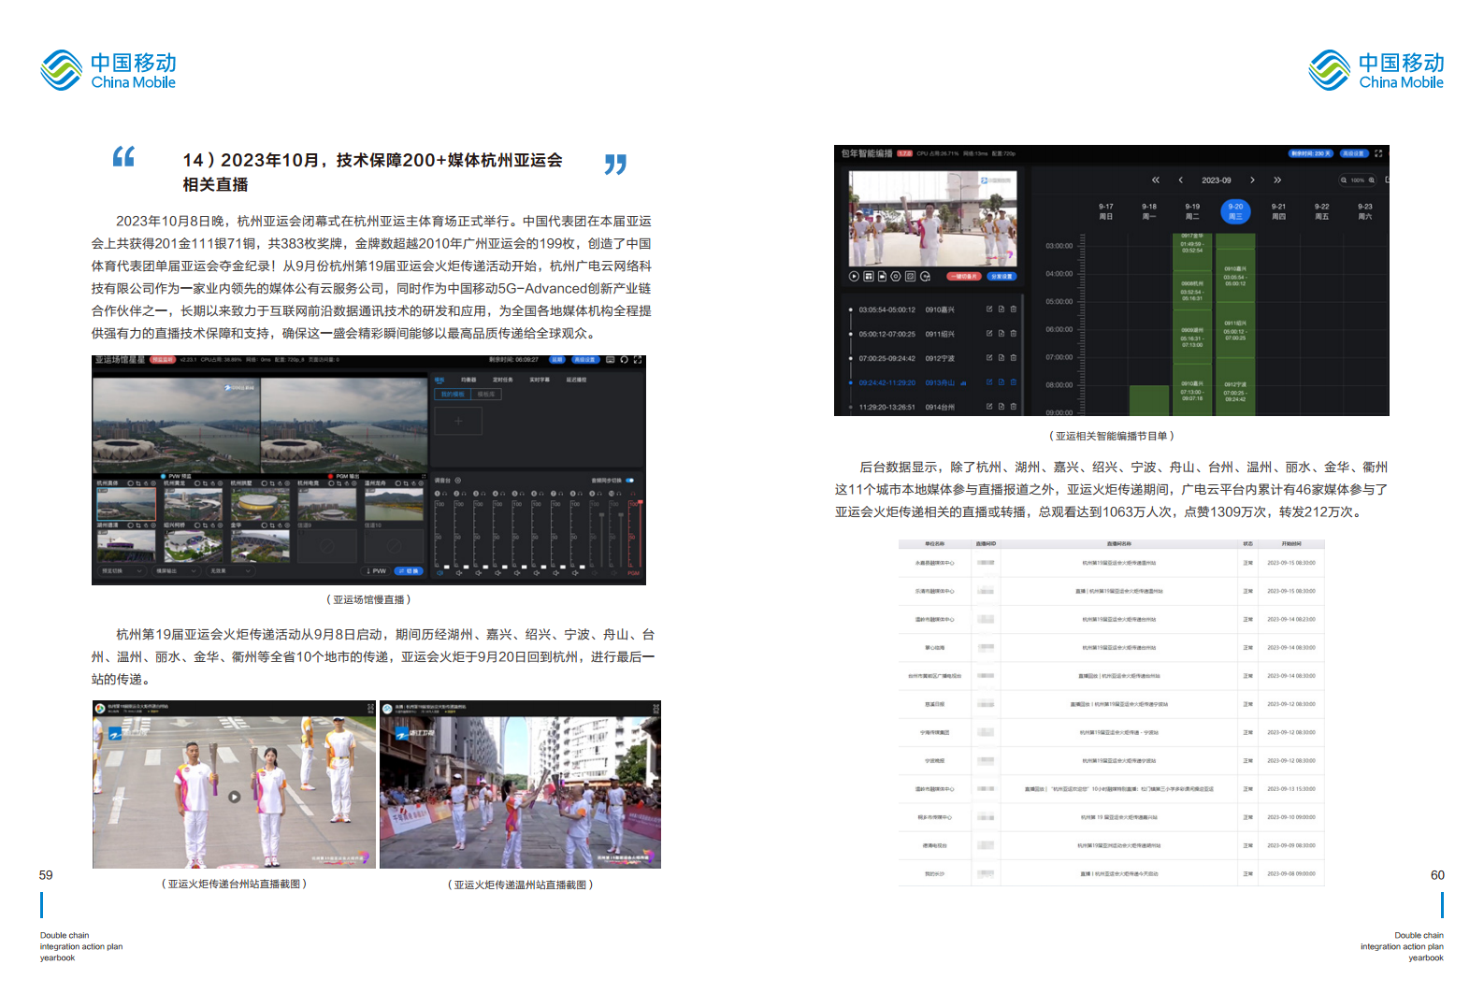Select the 模板库 sub-tab
Screen dimensions: 1484x1007
pyautogui.click(x=486, y=394)
